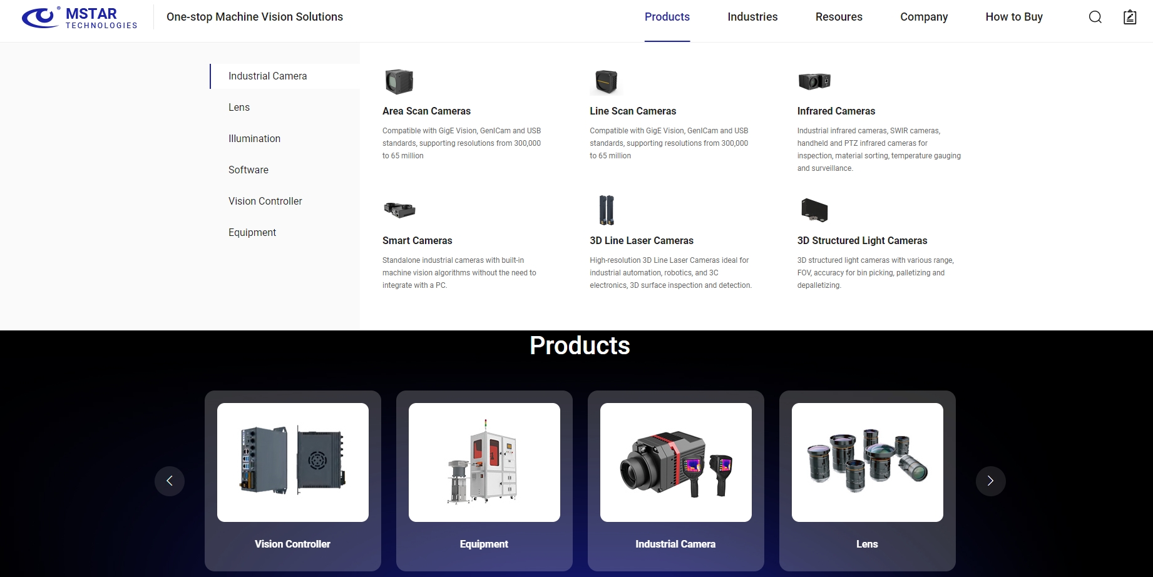Open the Lens product card thumbnail
This screenshot has height=577, width=1153.
868,462
